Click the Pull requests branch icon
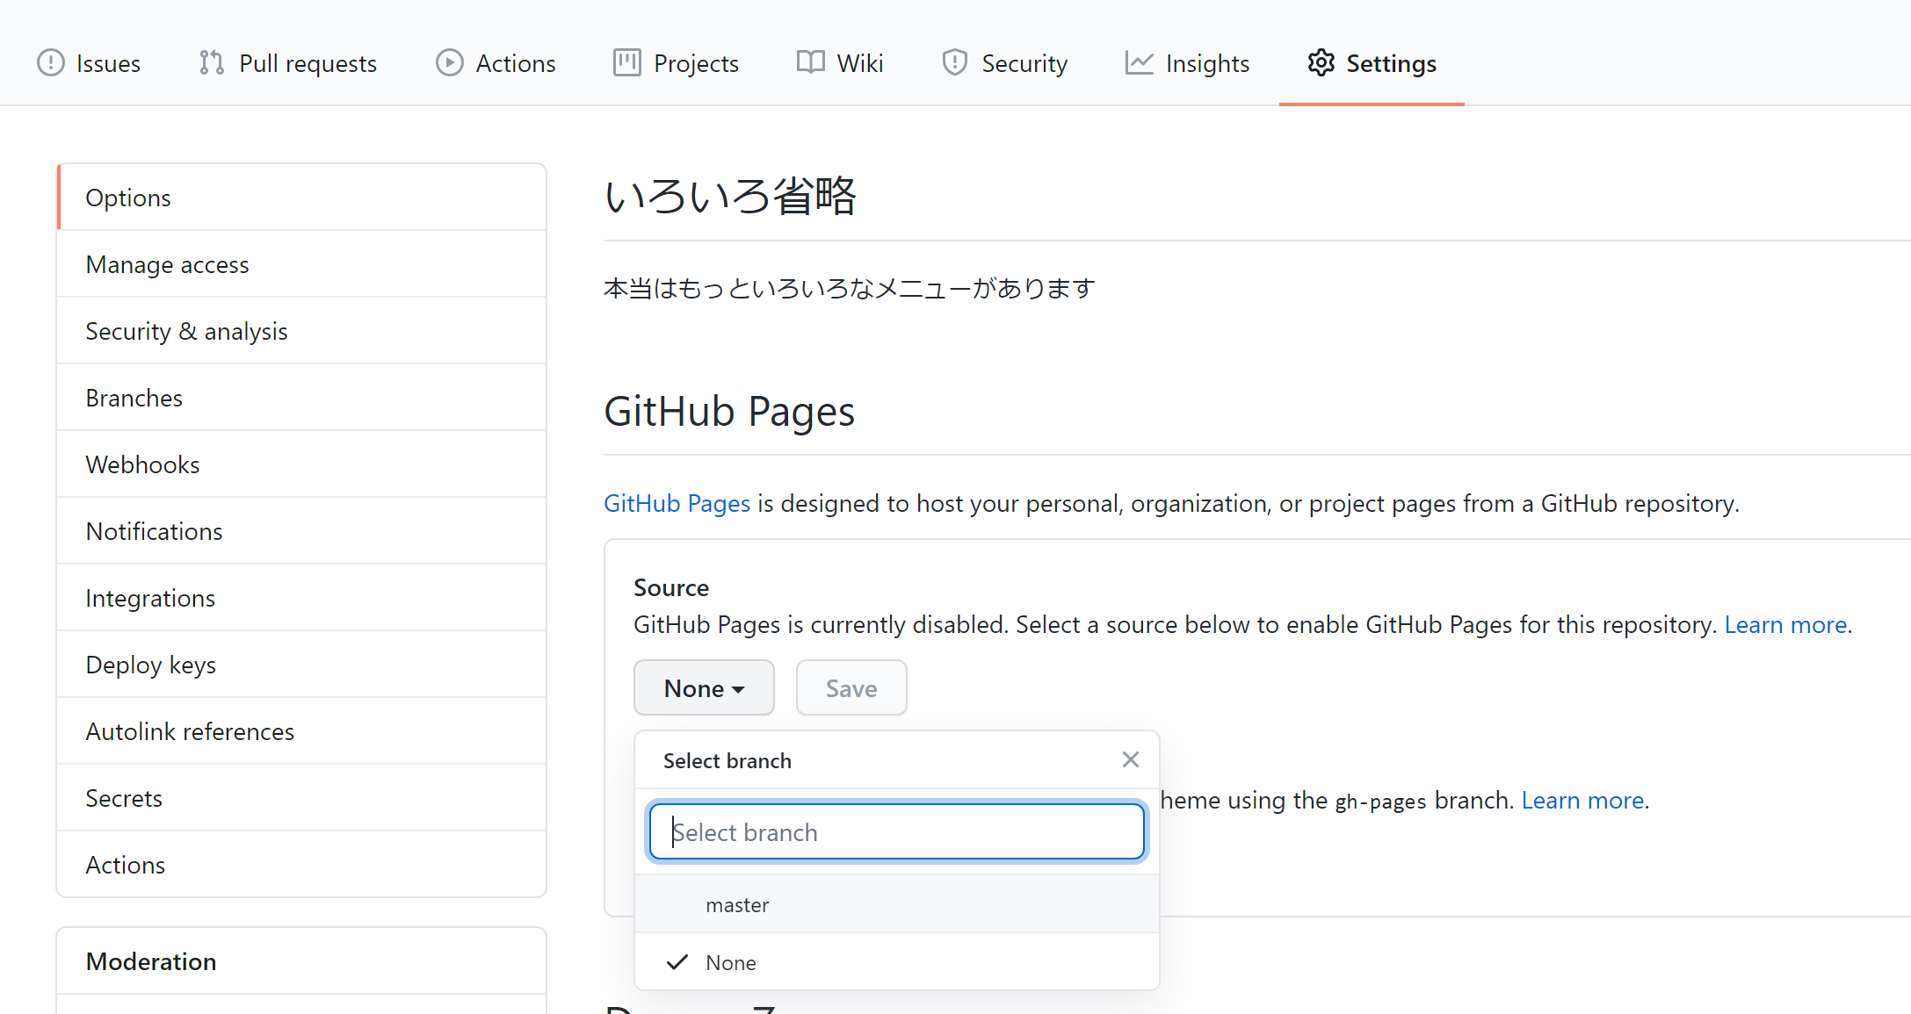1911x1014 pixels. (211, 62)
